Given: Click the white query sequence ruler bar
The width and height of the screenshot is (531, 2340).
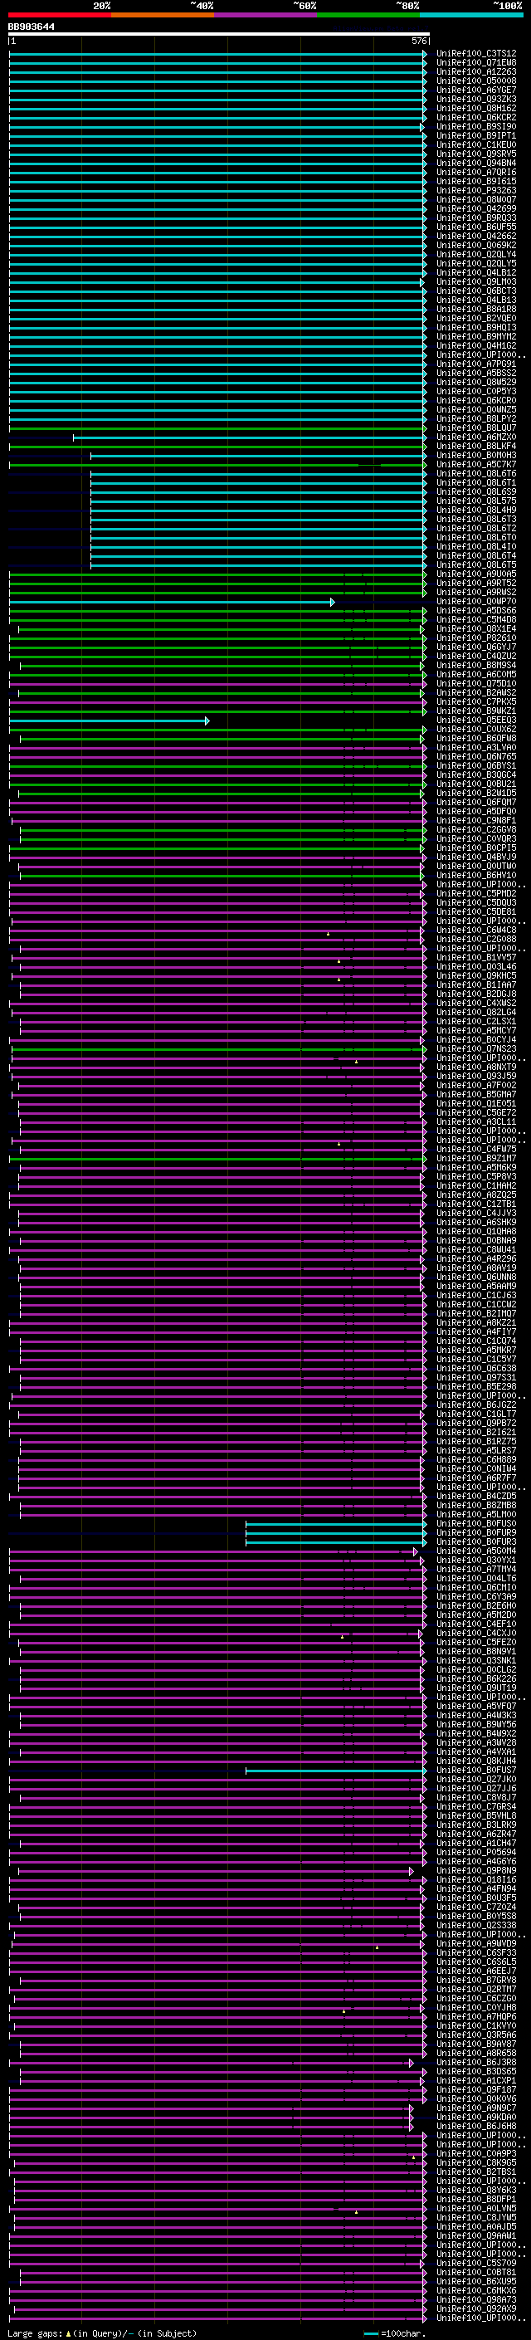Looking at the screenshot, I should (x=219, y=33).
